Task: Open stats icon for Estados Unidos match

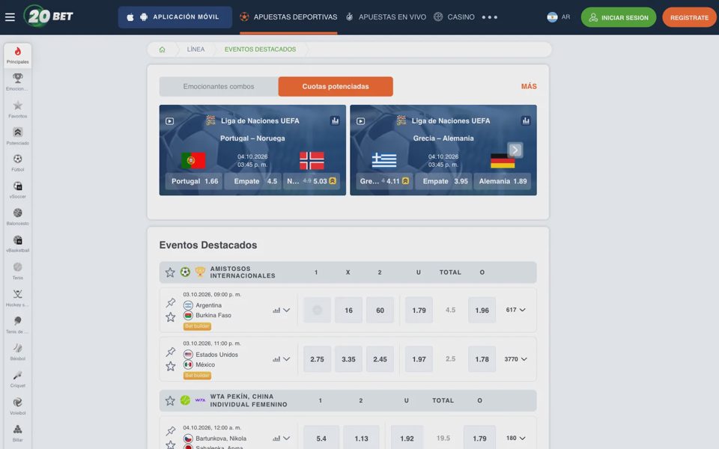Action: pyautogui.click(x=276, y=359)
